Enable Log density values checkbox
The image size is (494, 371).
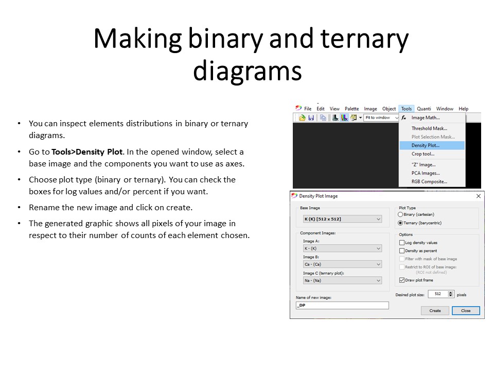(402, 243)
